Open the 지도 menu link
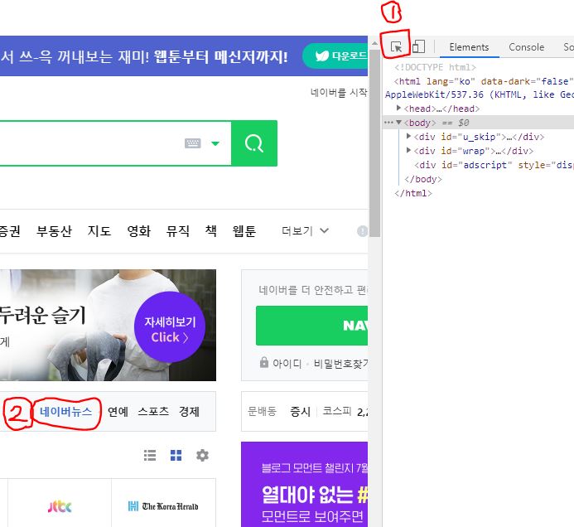The image size is (574, 527). pyautogui.click(x=99, y=231)
